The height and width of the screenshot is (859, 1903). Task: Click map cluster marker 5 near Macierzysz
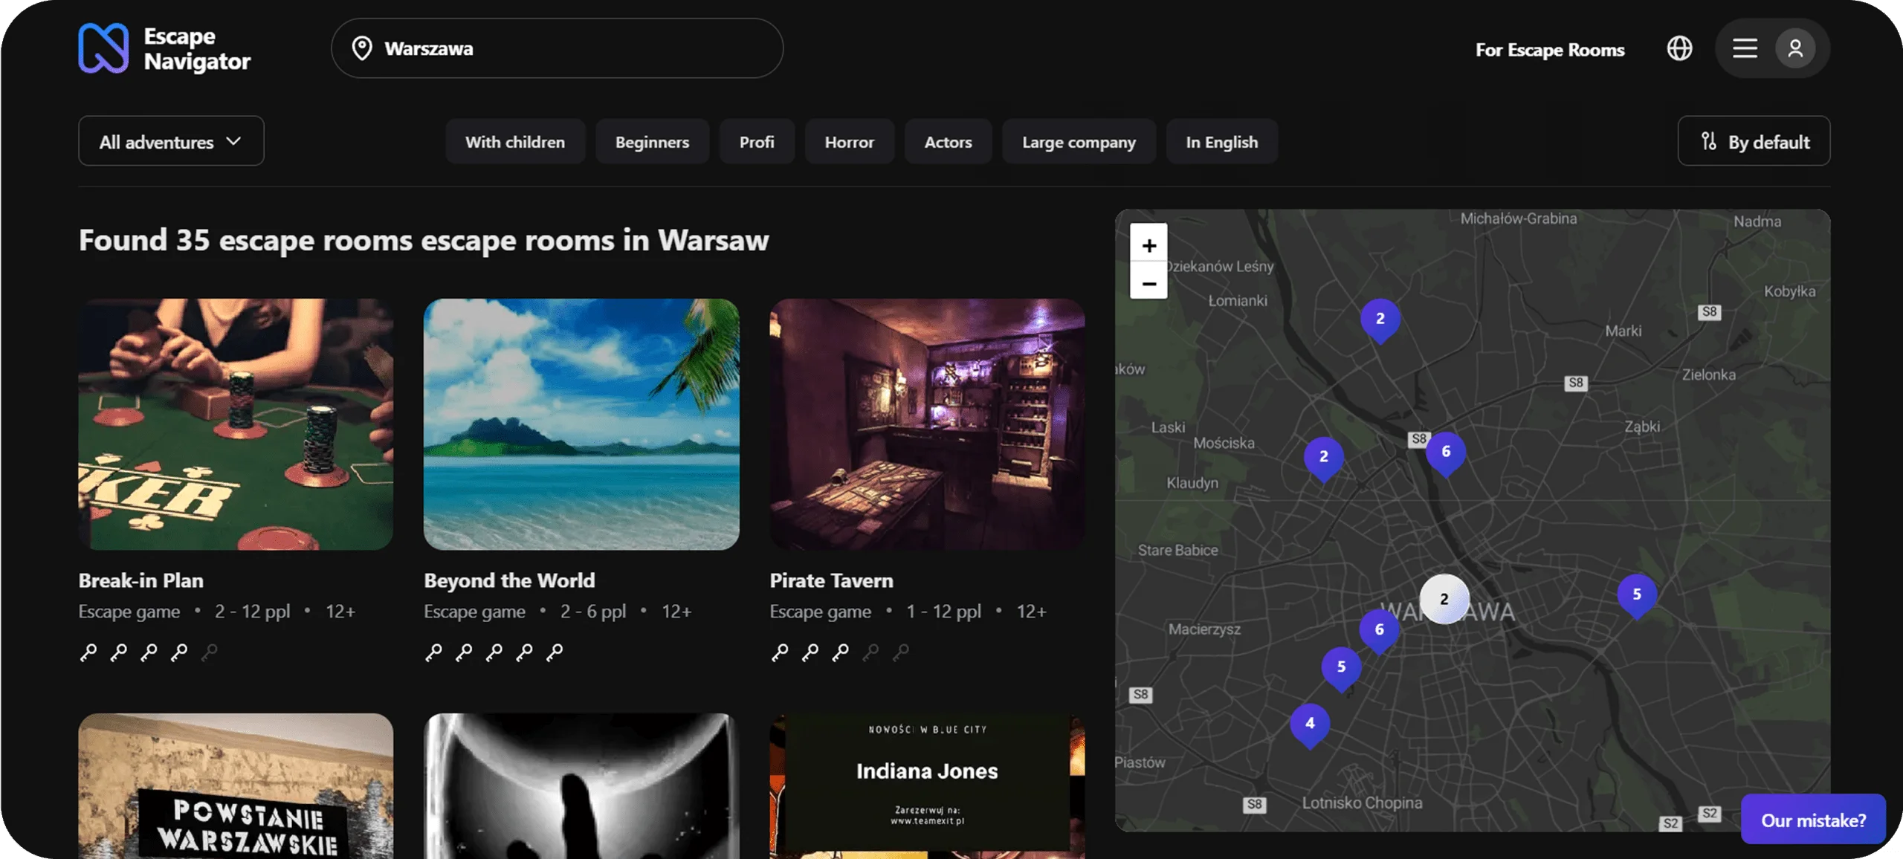[x=1342, y=670]
